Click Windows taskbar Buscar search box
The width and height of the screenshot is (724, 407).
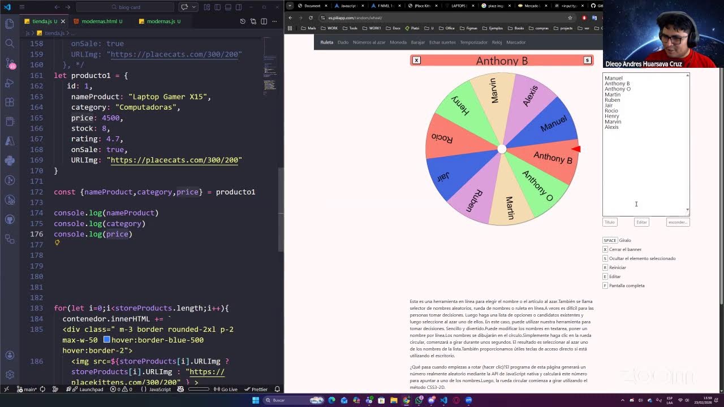(294, 400)
